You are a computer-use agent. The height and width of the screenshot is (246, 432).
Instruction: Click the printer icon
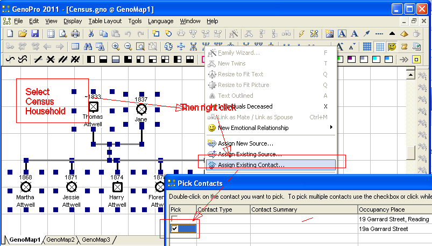(x=75, y=34)
